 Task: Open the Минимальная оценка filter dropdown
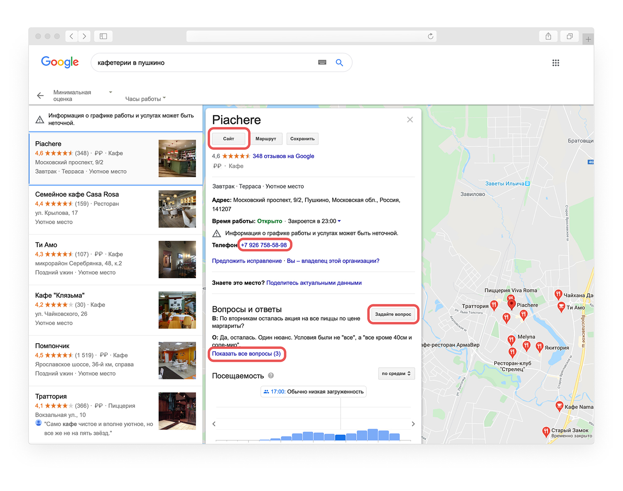click(x=82, y=95)
